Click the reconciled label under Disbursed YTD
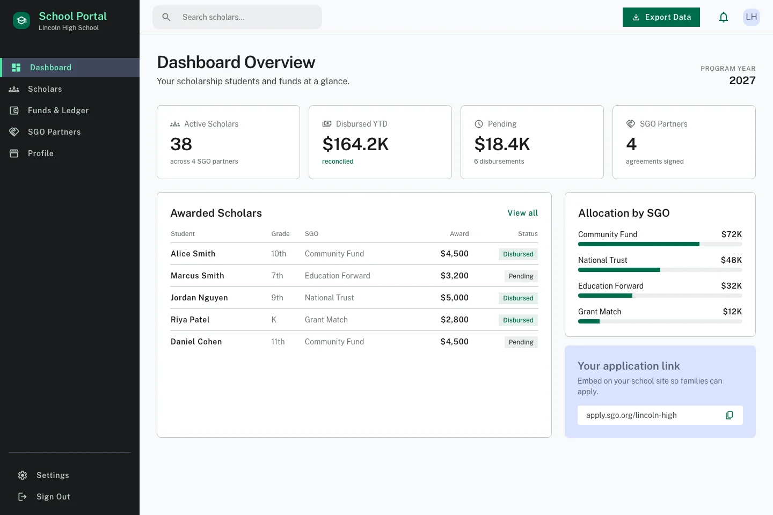773x515 pixels. pos(338,161)
